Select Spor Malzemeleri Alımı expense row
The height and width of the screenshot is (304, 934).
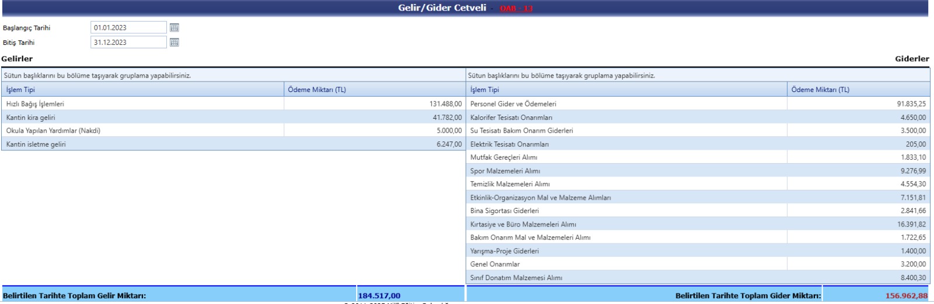click(x=505, y=171)
